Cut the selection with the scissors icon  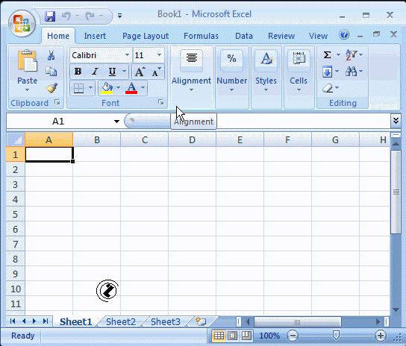click(x=51, y=55)
